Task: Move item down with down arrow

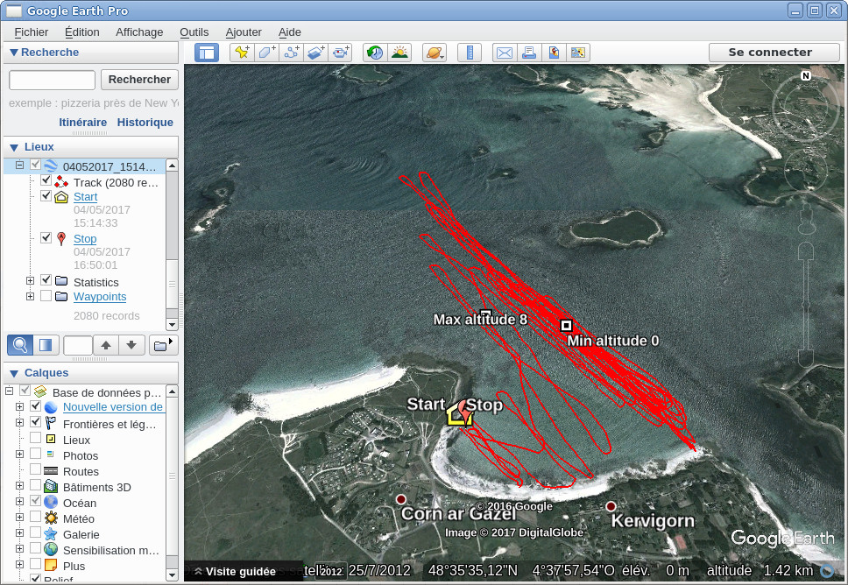Action: (131, 345)
